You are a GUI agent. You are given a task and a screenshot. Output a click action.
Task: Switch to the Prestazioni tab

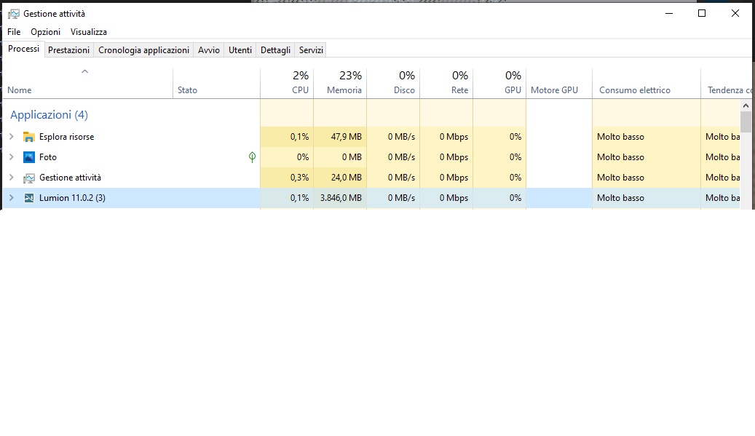[x=69, y=50]
